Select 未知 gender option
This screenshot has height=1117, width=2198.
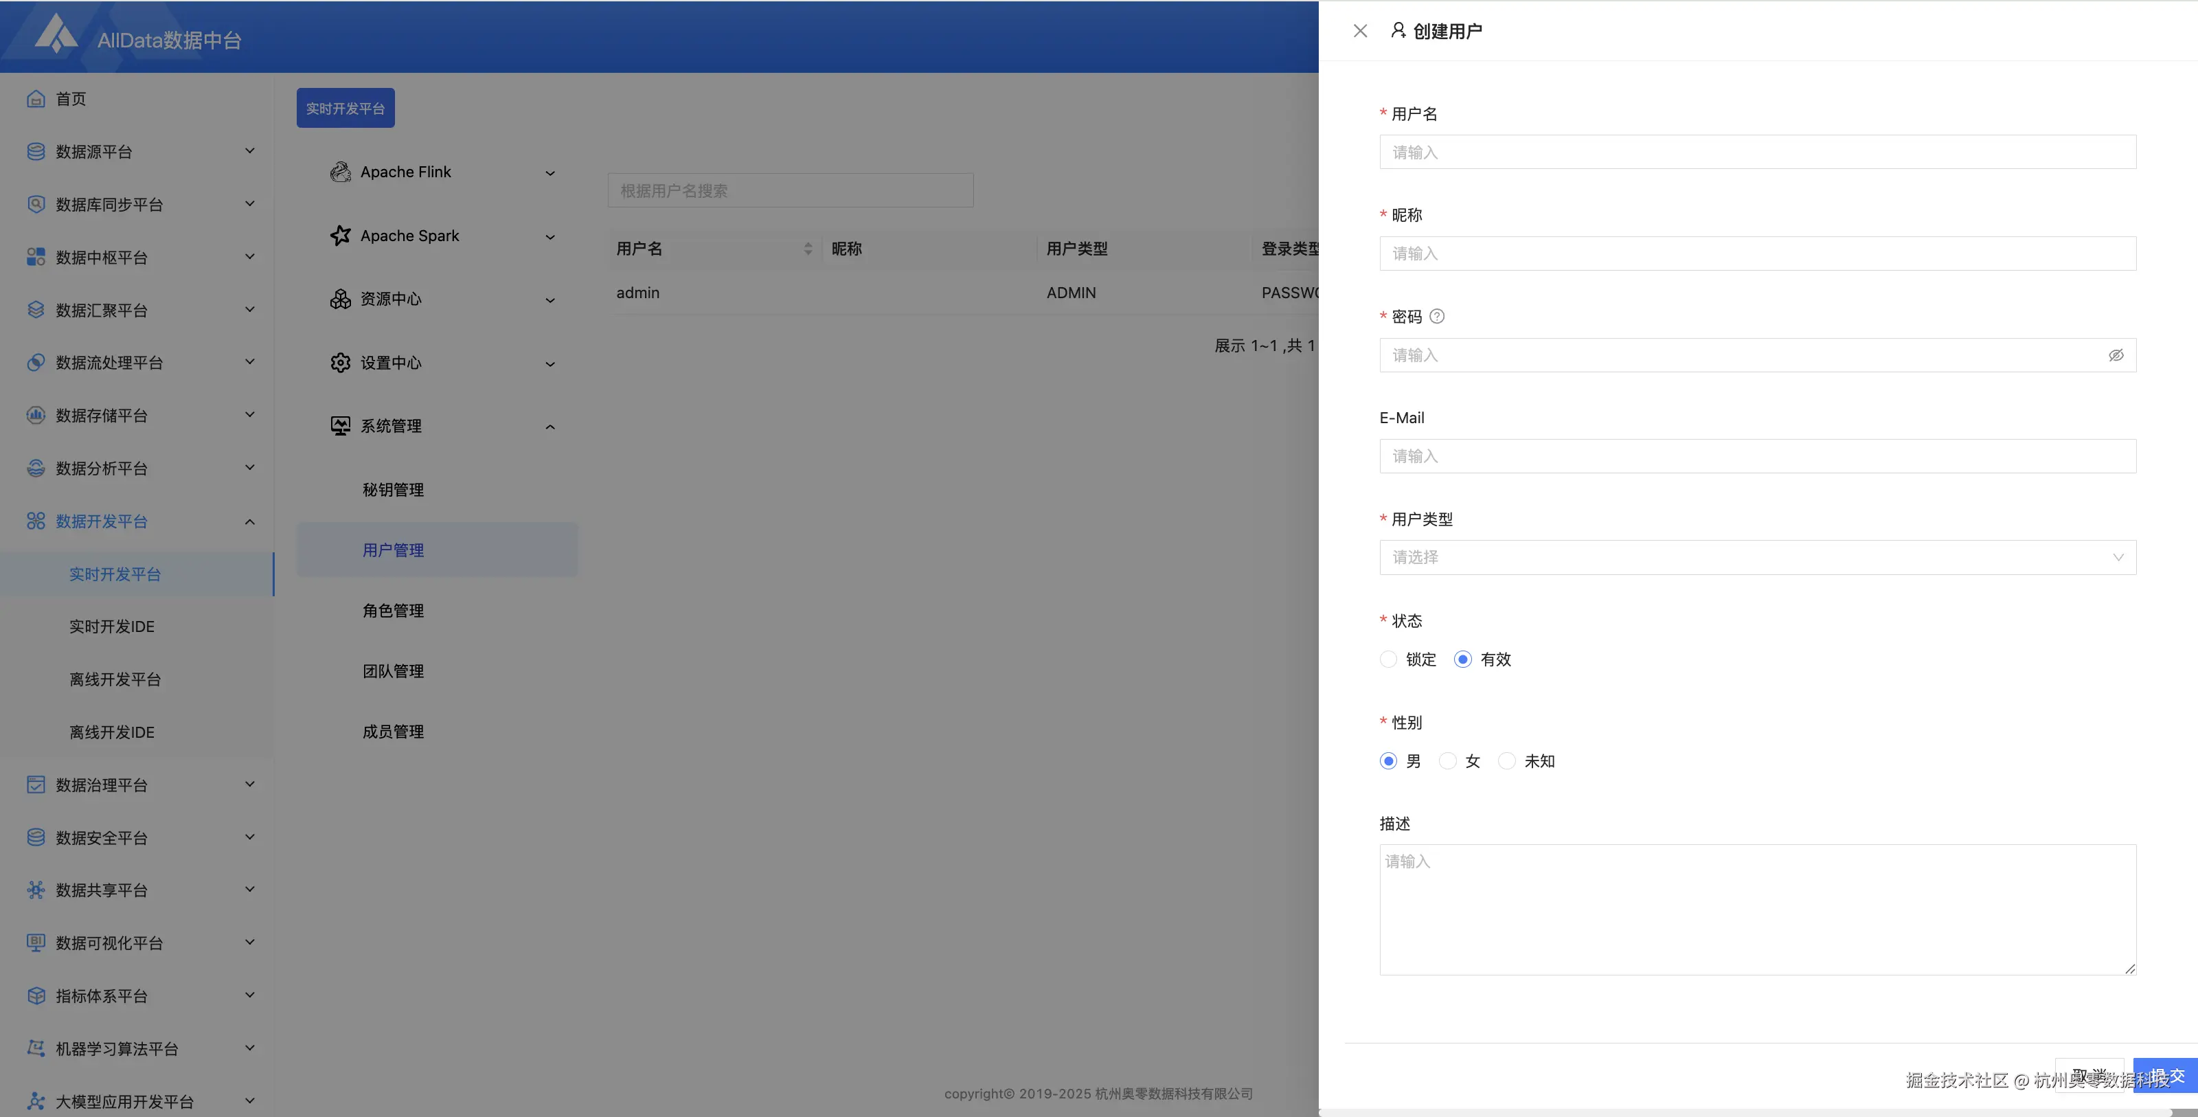[x=1508, y=760]
